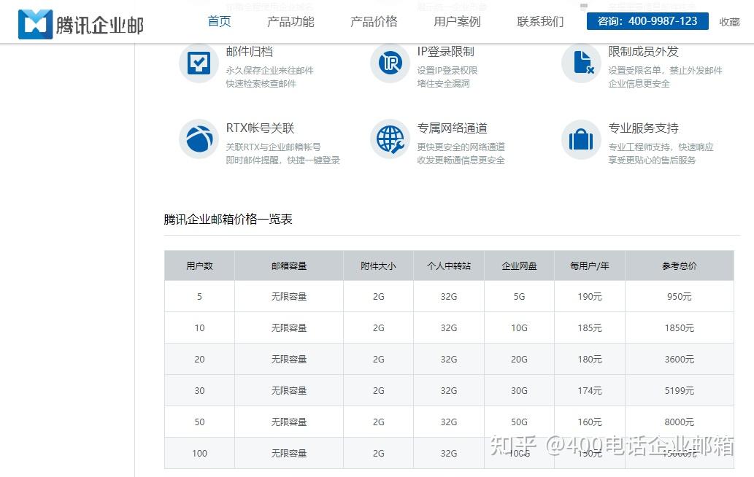
Task: Click the 190元 per-user price cell
Action: [x=590, y=296]
